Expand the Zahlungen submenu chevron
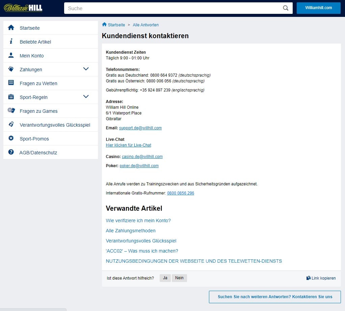 pos(86,69)
